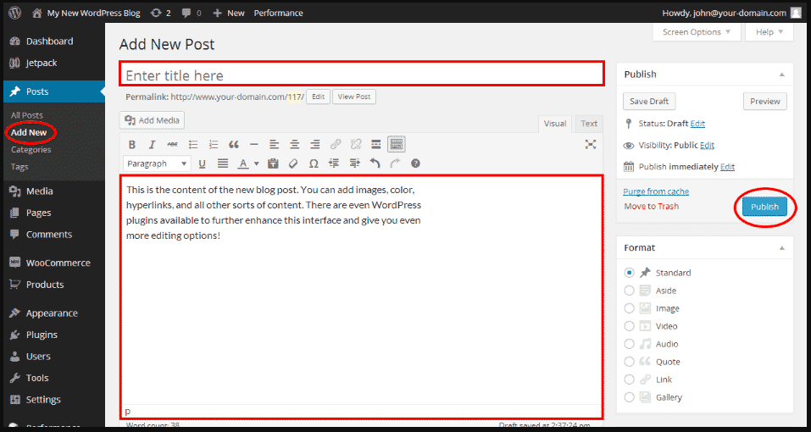The width and height of the screenshot is (811, 432).
Task: Align text left
Action: coord(274,145)
